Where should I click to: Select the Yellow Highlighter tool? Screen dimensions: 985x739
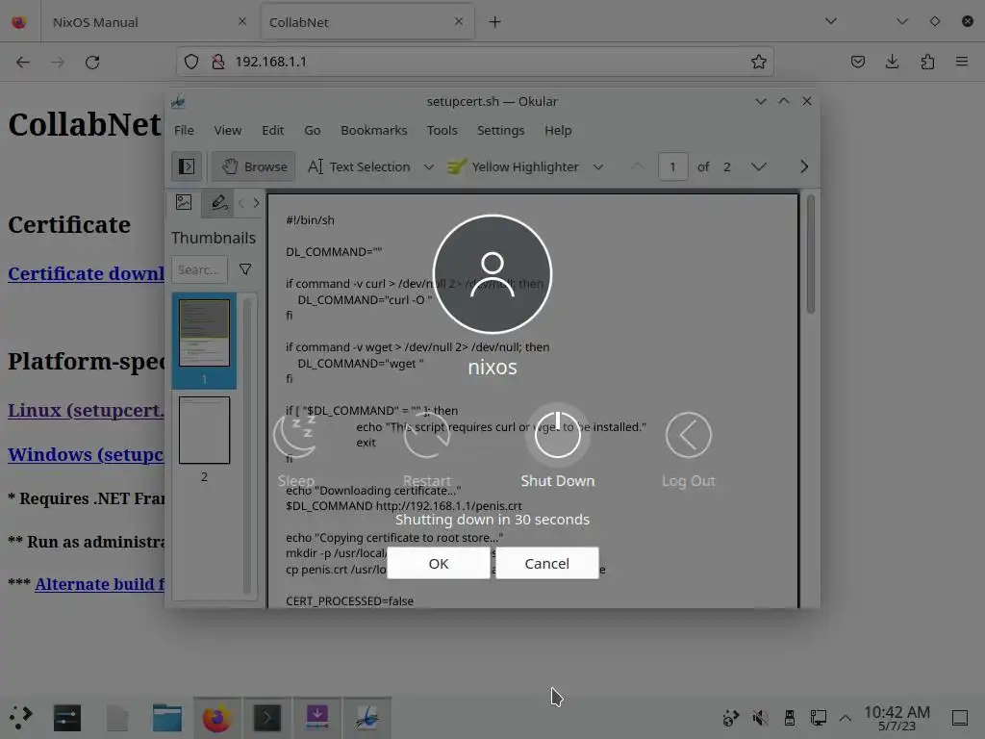[x=513, y=166]
